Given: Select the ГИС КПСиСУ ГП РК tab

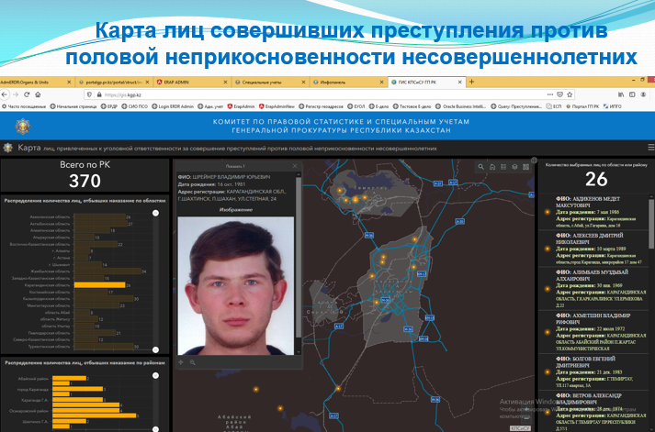Looking at the screenshot, I should click(x=426, y=83).
